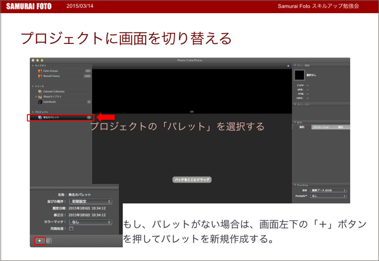This screenshot has width=379, height=261.
Task: Collapse the harmony section above the three tabs
Action: [295, 122]
